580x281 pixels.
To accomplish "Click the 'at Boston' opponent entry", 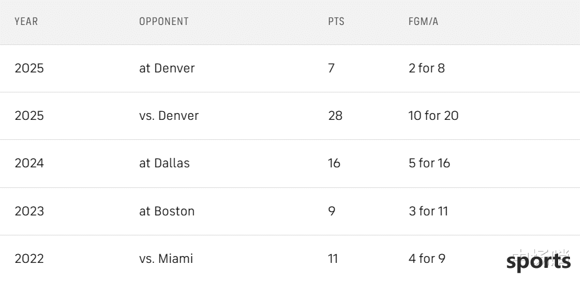I will tap(167, 211).
